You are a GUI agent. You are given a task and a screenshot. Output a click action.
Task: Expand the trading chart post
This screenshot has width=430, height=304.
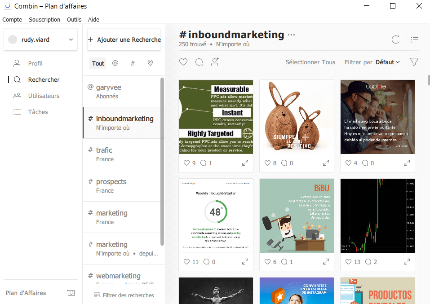pos(407,261)
